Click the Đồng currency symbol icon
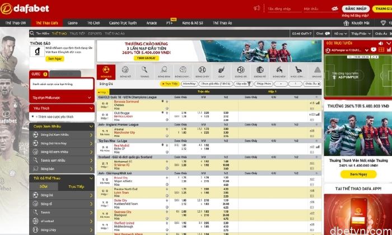Image resolution: width=392 pixels, height=235 pixels. point(38,51)
